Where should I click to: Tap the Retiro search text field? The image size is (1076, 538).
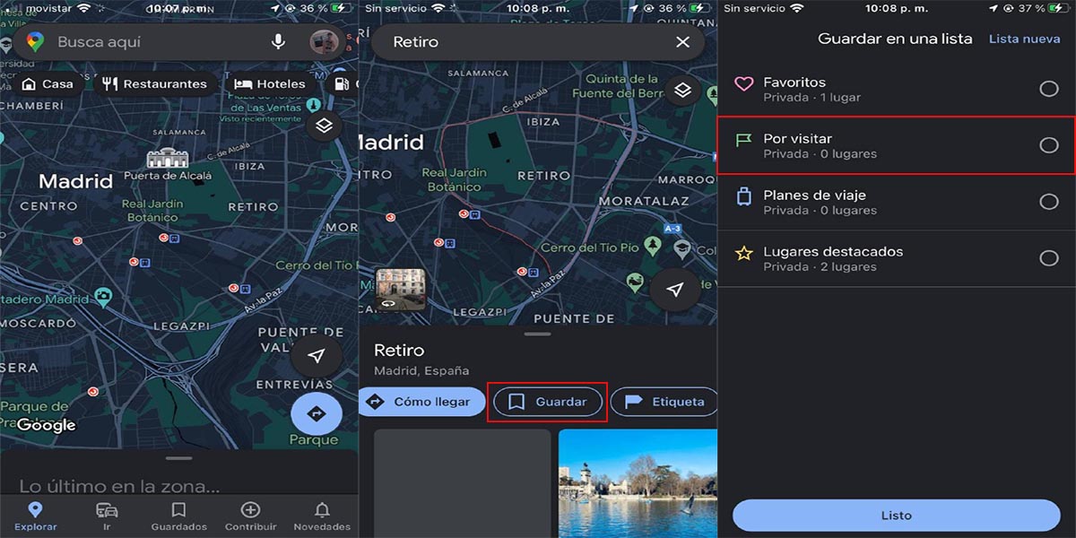pyautogui.click(x=538, y=42)
